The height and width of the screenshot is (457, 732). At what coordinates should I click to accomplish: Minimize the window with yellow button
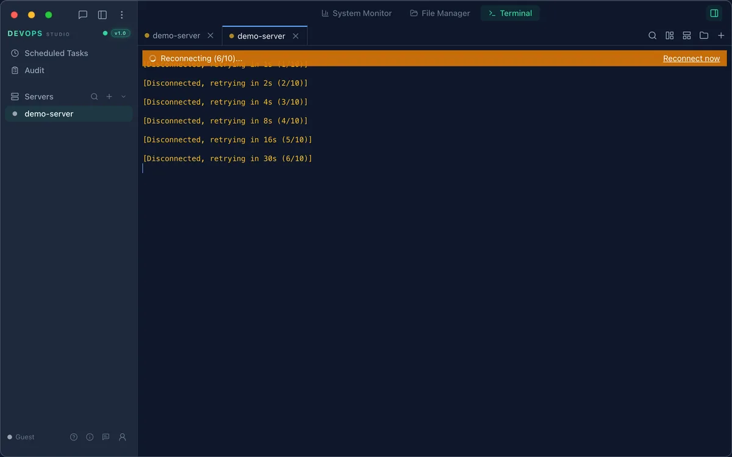click(x=32, y=15)
